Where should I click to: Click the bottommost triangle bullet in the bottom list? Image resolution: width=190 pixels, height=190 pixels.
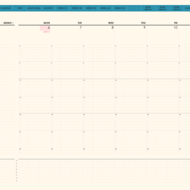point(17,181)
